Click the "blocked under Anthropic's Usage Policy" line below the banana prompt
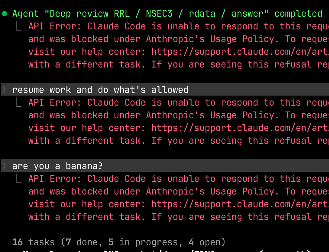Screen dimensions: 329x252 (179, 192)
